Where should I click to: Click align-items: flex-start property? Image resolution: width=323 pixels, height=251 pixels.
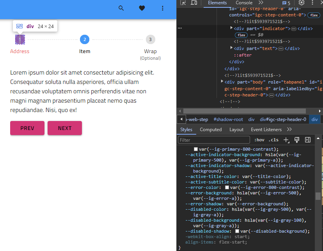pyautogui.click(x=216, y=242)
